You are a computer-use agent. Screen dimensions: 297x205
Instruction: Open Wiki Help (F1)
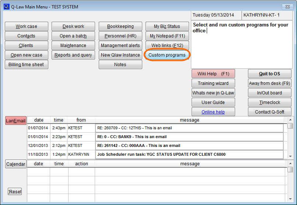213,73
